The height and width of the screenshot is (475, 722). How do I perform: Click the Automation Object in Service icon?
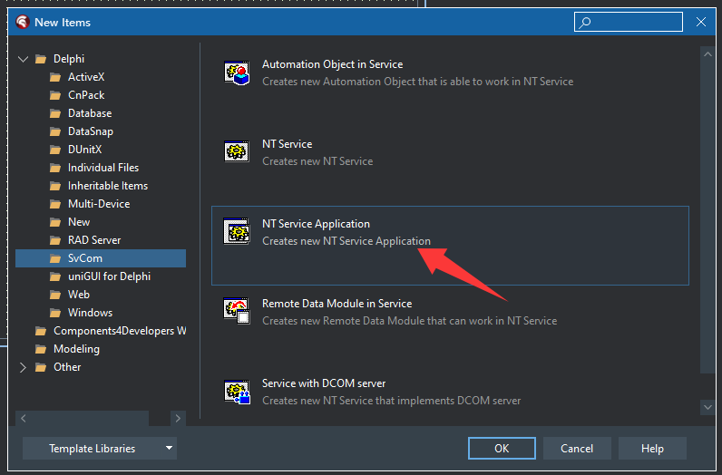coord(237,73)
